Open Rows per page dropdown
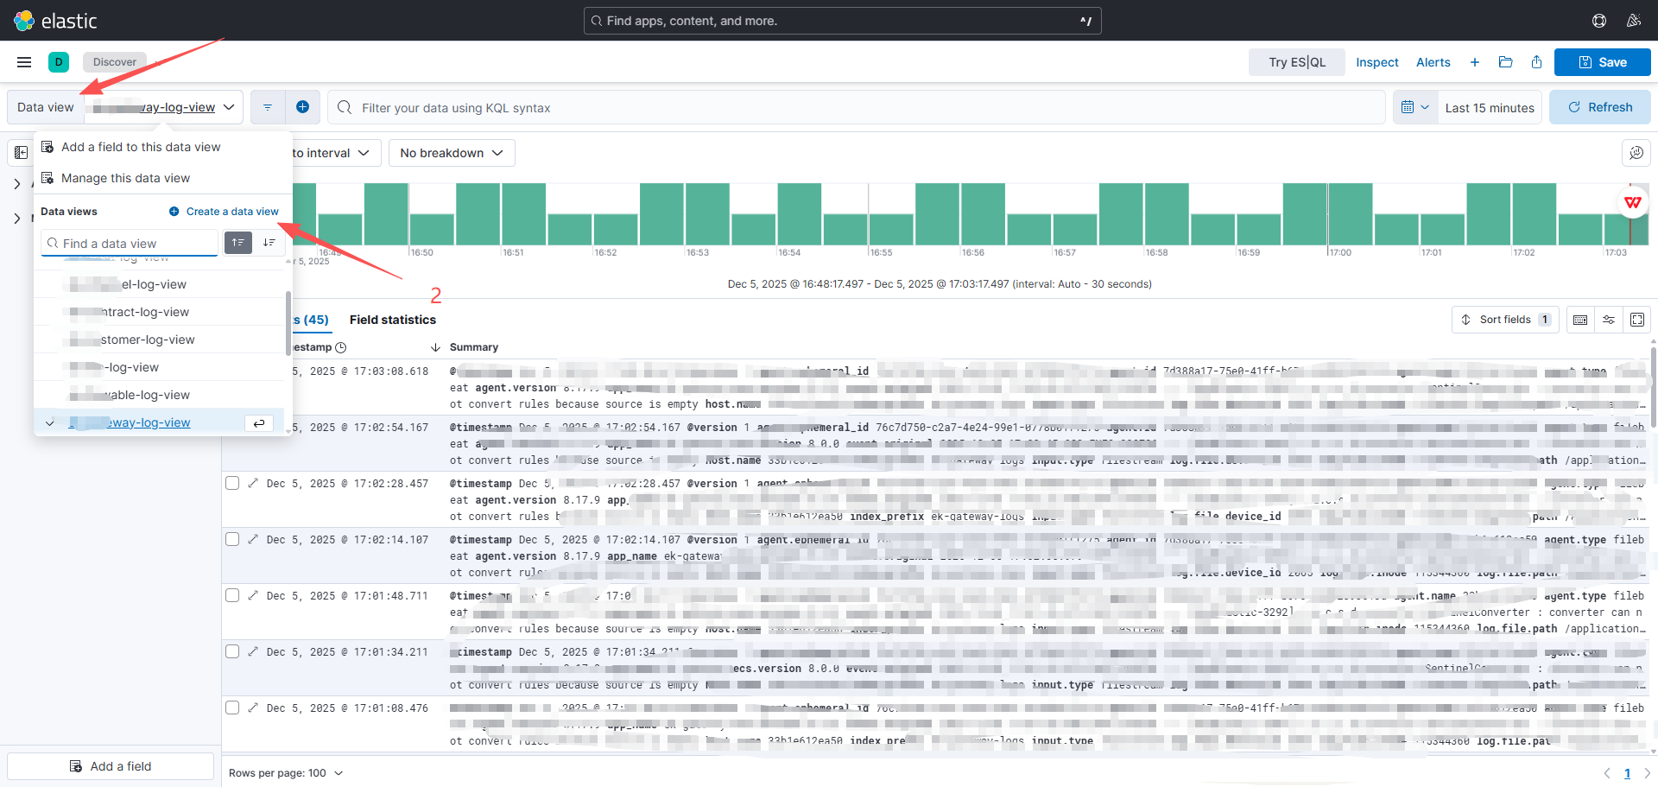 [x=286, y=773]
